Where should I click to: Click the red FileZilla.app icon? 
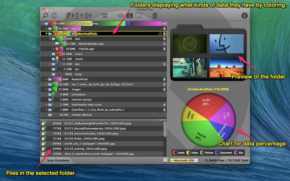coord(57,49)
